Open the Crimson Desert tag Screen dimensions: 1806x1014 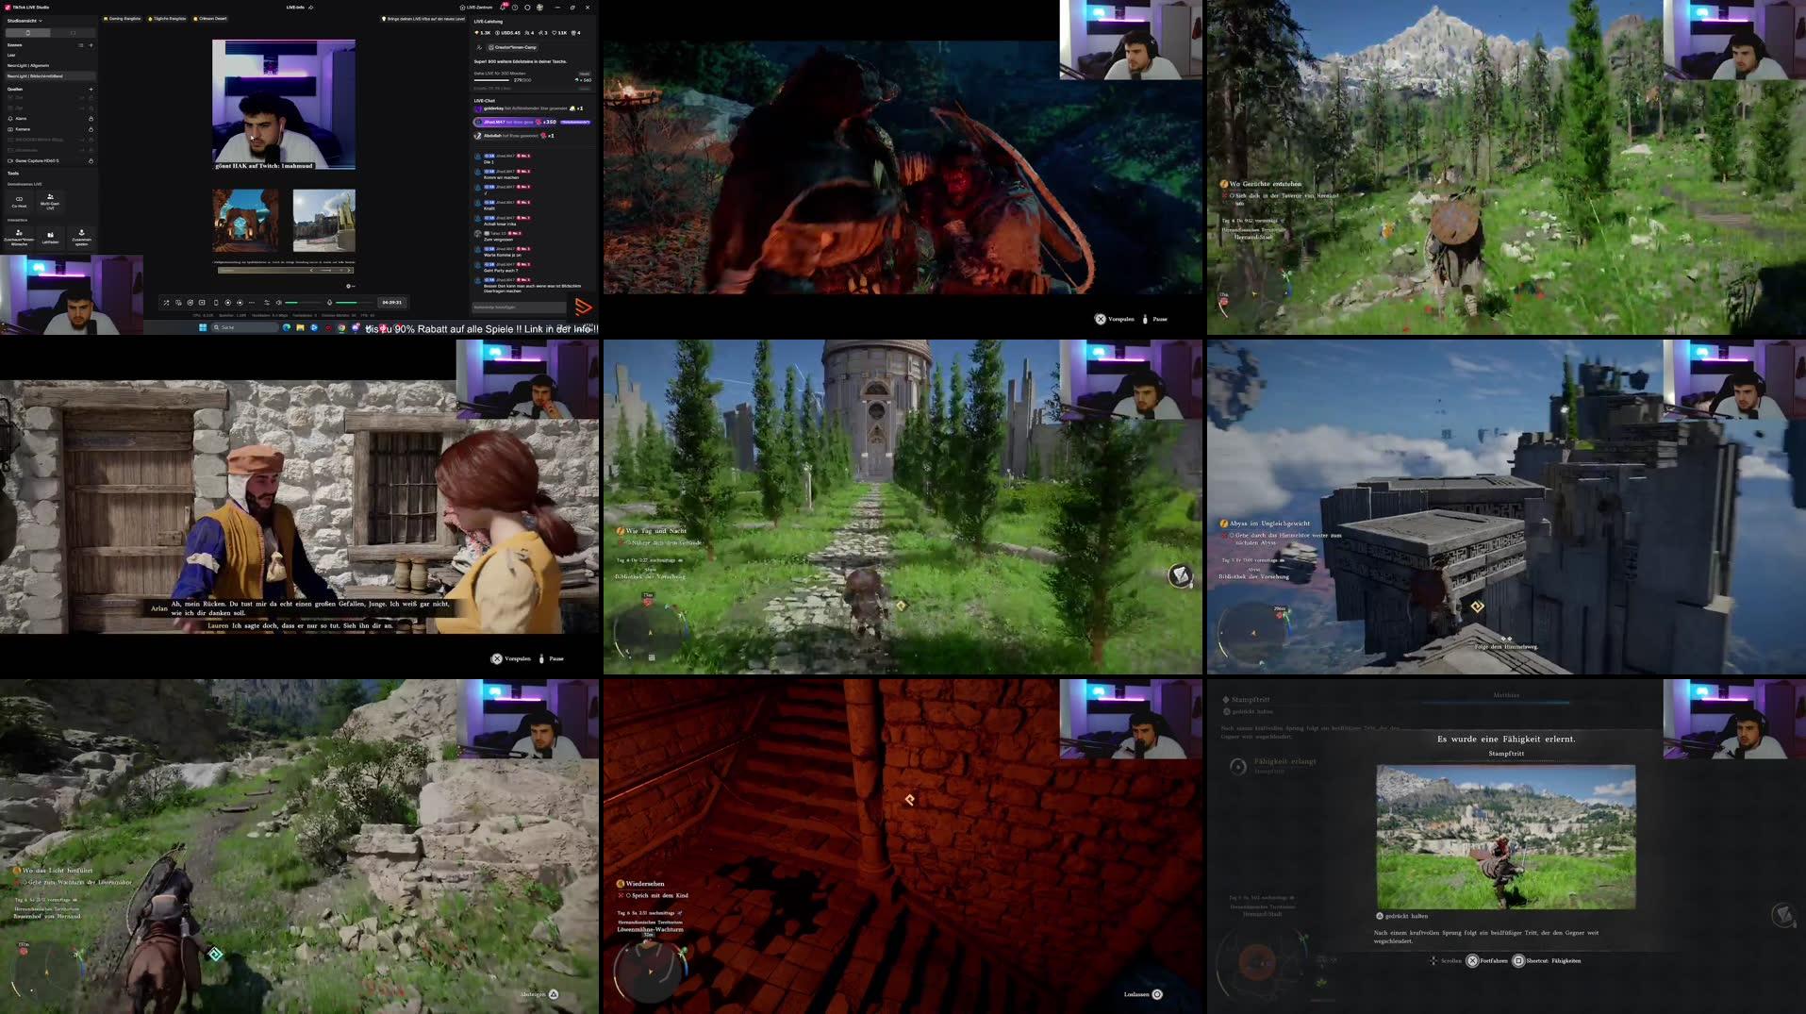(211, 19)
